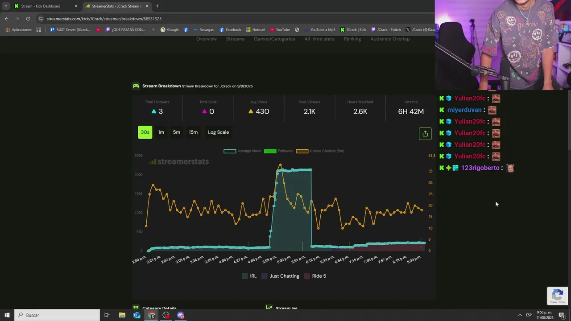Screen dimensions: 571x321
Task: Open the Google bookmark
Action: click(170, 30)
